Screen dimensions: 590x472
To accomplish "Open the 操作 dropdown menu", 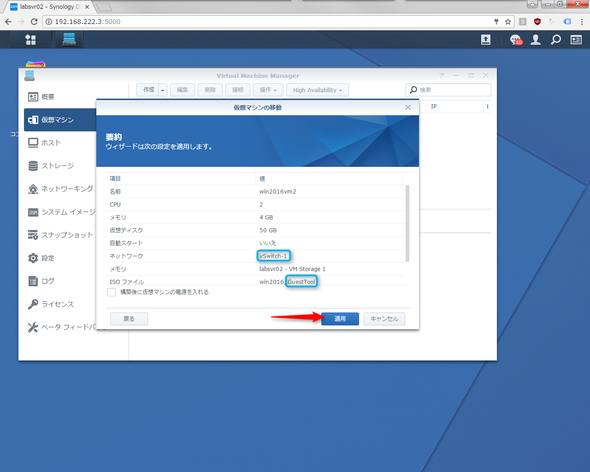I will (x=268, y=90).
